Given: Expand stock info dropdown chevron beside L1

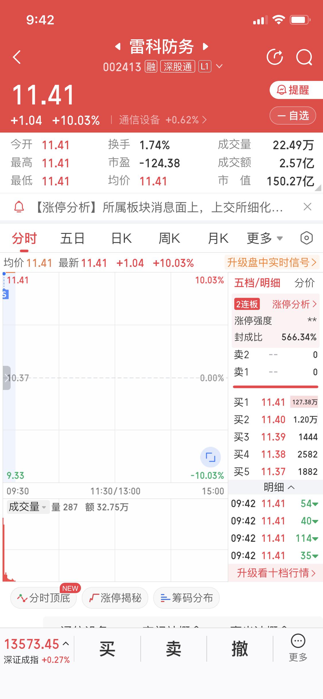Looking at the screenshot, I should (x=219, y=67).
